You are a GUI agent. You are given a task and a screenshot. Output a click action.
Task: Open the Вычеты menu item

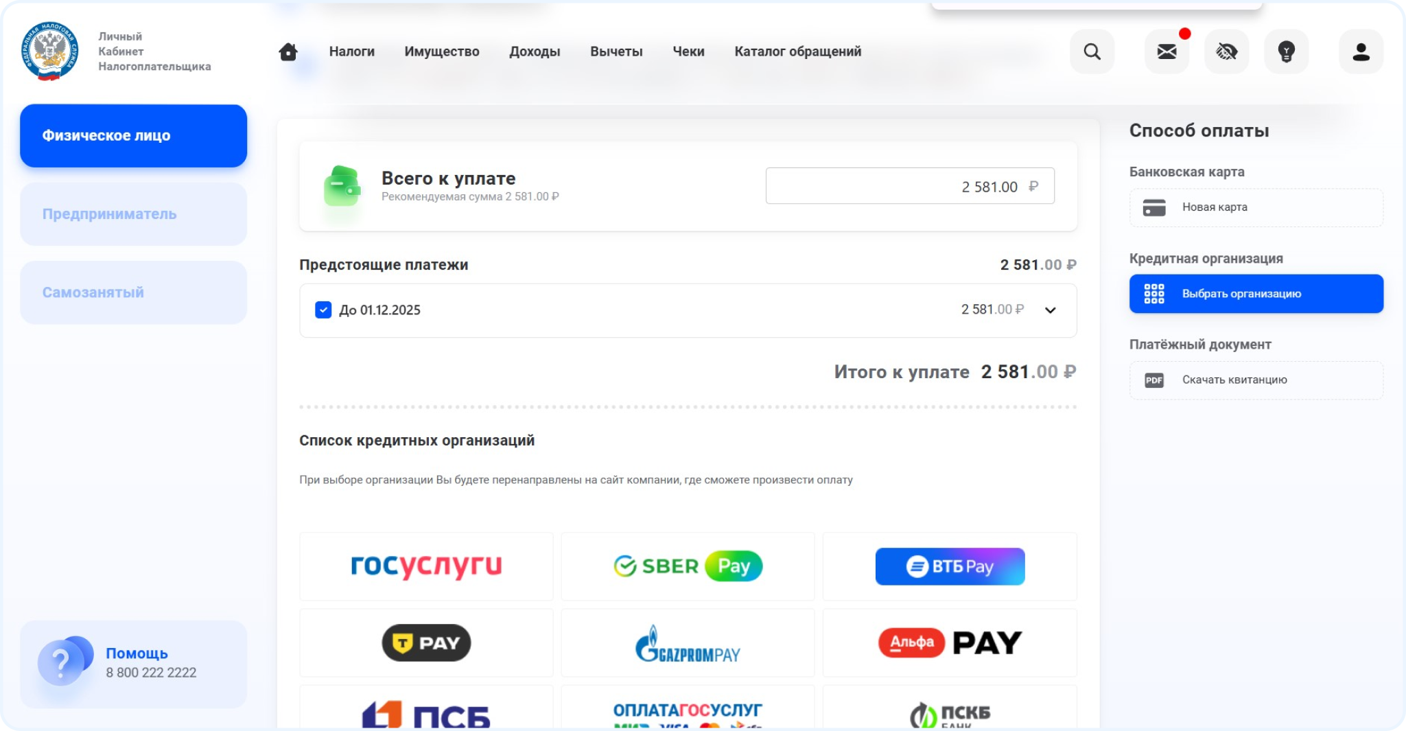616,51
